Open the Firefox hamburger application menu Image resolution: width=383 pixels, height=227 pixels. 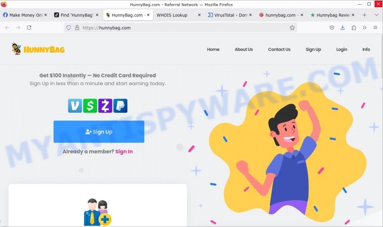pos(375,28)
